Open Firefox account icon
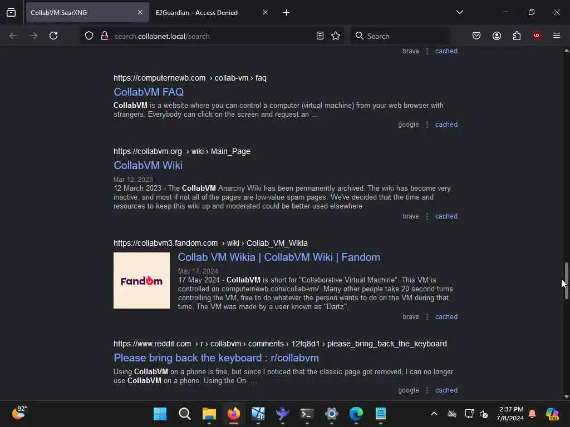 click(x=497, y=36)
